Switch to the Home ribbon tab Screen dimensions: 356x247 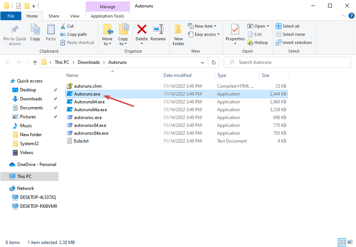pos(32,16)
